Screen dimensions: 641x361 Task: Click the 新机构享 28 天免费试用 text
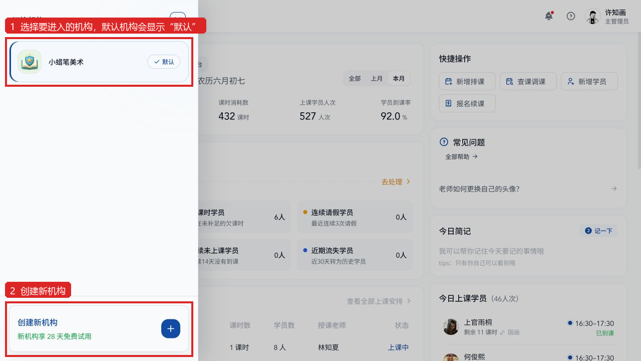tap(55, 336)
